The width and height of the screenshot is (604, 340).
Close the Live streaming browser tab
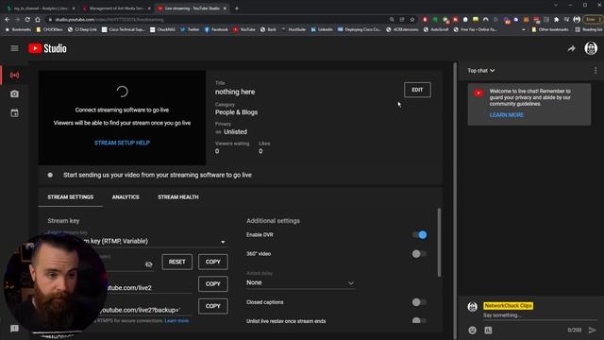pyautogui.click(x=225, y=8)
